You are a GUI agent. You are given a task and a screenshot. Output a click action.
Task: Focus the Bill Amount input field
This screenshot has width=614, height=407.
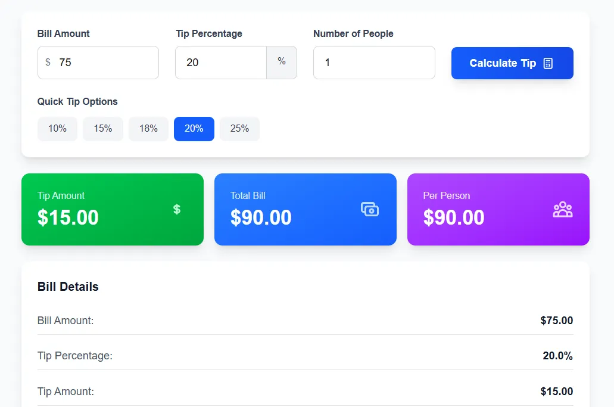[104, 63]
